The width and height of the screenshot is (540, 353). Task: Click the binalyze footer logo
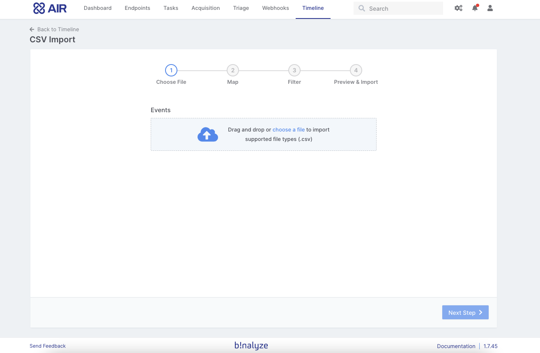click(x=251, y=346)
